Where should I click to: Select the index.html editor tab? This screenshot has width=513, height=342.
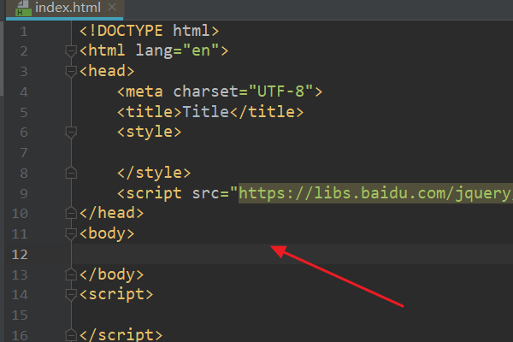65,8
